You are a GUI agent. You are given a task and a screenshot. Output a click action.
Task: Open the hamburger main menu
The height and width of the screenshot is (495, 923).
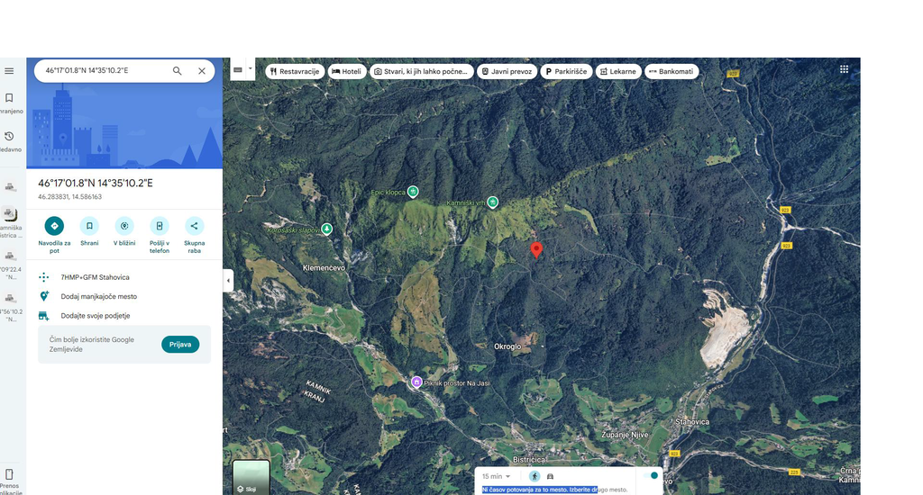pos(9,71)
